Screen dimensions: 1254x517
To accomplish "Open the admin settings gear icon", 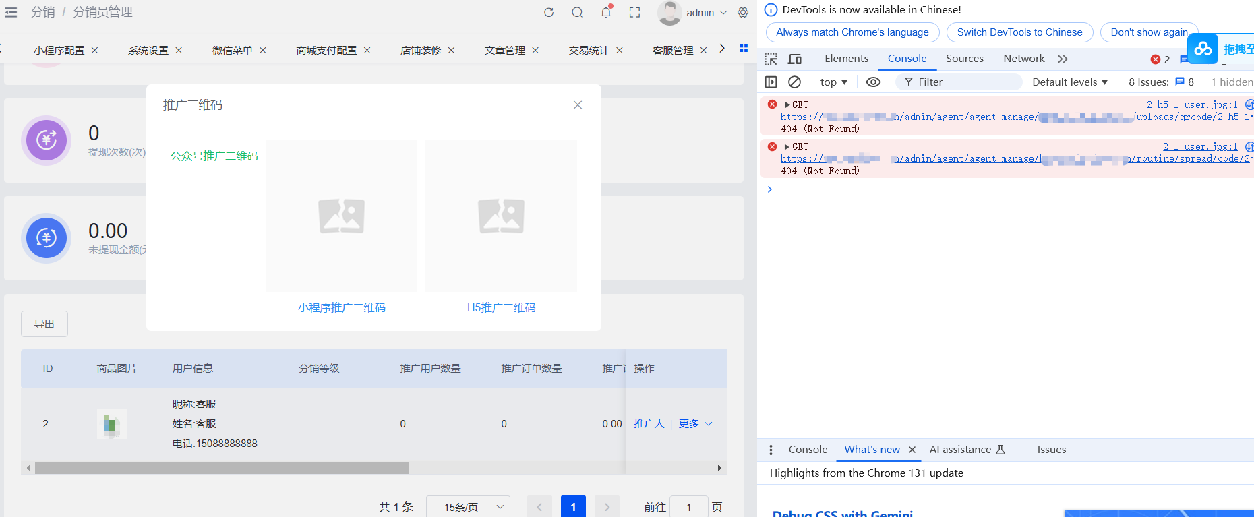I will (743, 12).
